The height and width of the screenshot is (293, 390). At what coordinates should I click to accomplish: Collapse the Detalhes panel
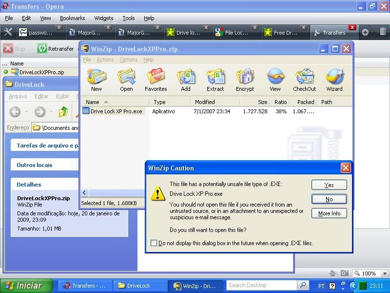(x=45, y=185)
